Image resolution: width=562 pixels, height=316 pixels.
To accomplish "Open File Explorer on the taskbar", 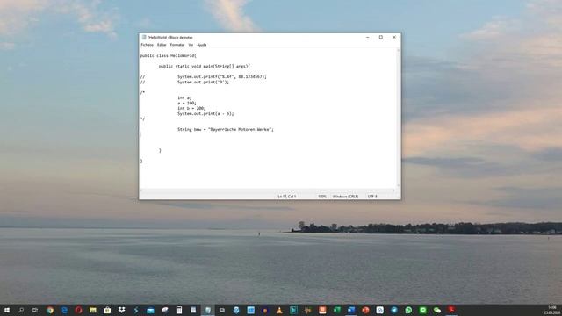I will pyautogui.click(x=93, y=310).
